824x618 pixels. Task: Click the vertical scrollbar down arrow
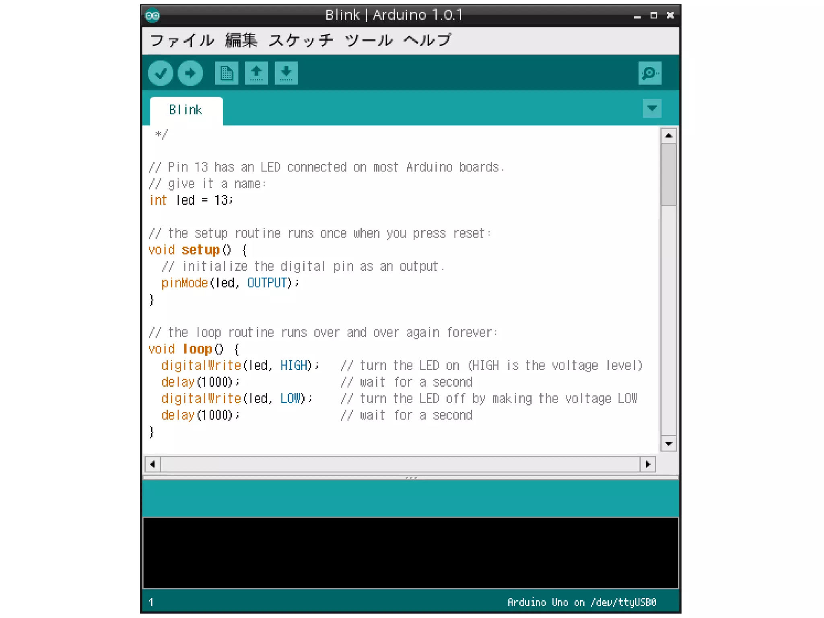(x=668, y=443)
